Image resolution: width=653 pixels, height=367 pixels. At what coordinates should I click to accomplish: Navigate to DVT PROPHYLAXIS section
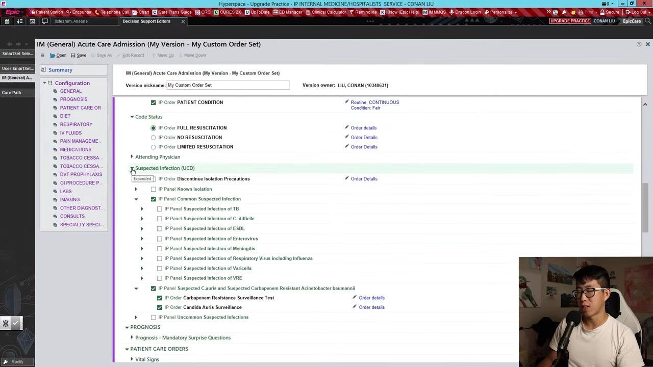[81, 174]
